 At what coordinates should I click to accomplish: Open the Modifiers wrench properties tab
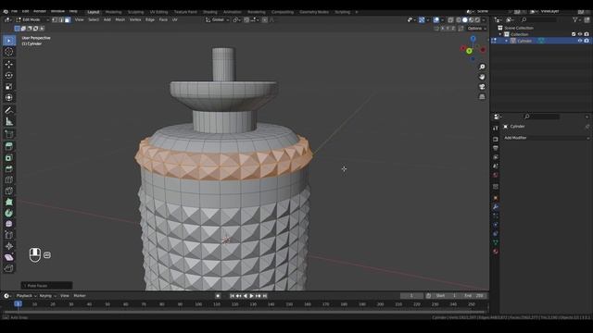click(496, 207)
